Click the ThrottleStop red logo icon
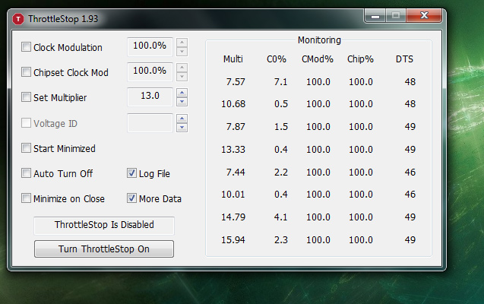 coord(18,19)
